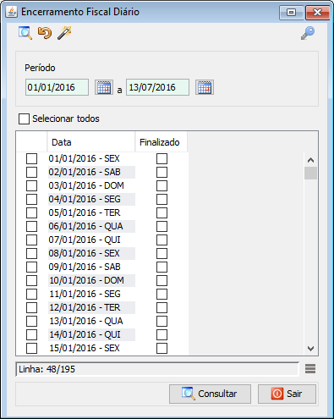Click the vertical scrollbar thumb

[310, 173]
